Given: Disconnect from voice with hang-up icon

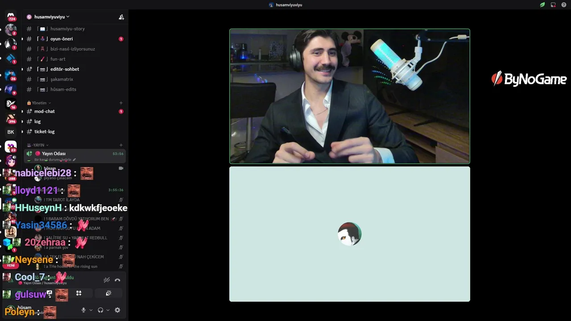Looking at the screenshot, I should [117, 280].
